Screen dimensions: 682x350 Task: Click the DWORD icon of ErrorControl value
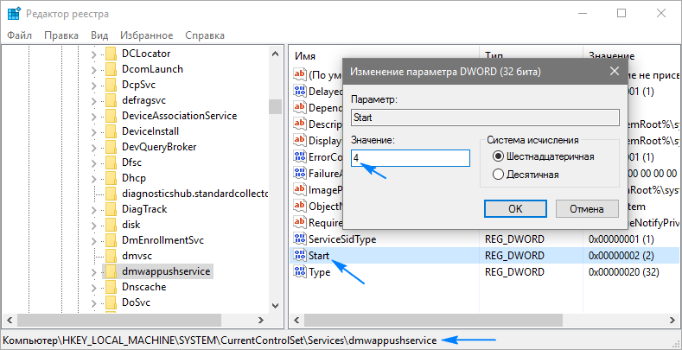click(300, 156)
